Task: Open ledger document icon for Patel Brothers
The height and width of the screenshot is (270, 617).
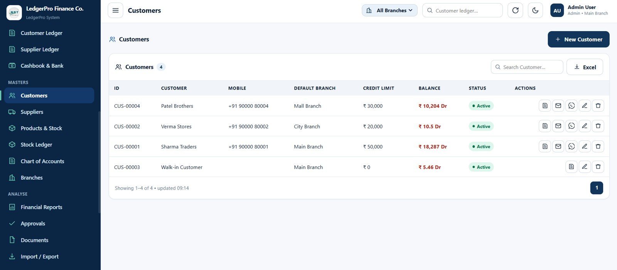Action: click(x=545, y=106)
